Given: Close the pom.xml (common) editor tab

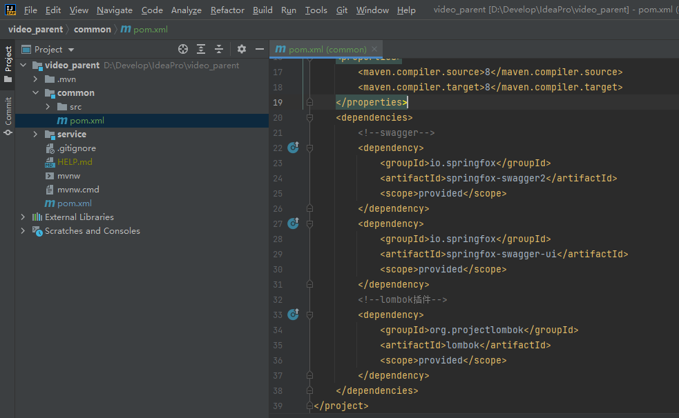Looking at the screenshot, I should [x=374, y=49].
